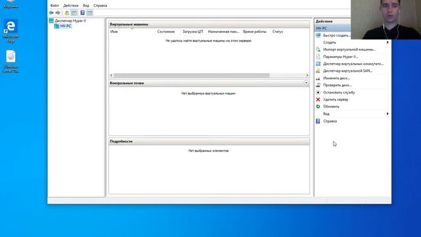Select the HV-PC tree node
The image size is (421, 237).
click(x=66, y=26)
